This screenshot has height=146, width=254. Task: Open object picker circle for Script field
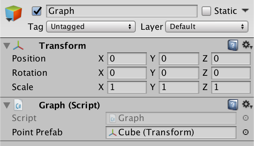click(246, 118)
